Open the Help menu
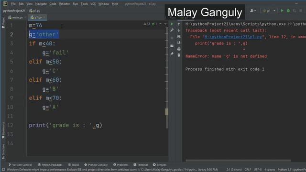 tap(115, 4)
